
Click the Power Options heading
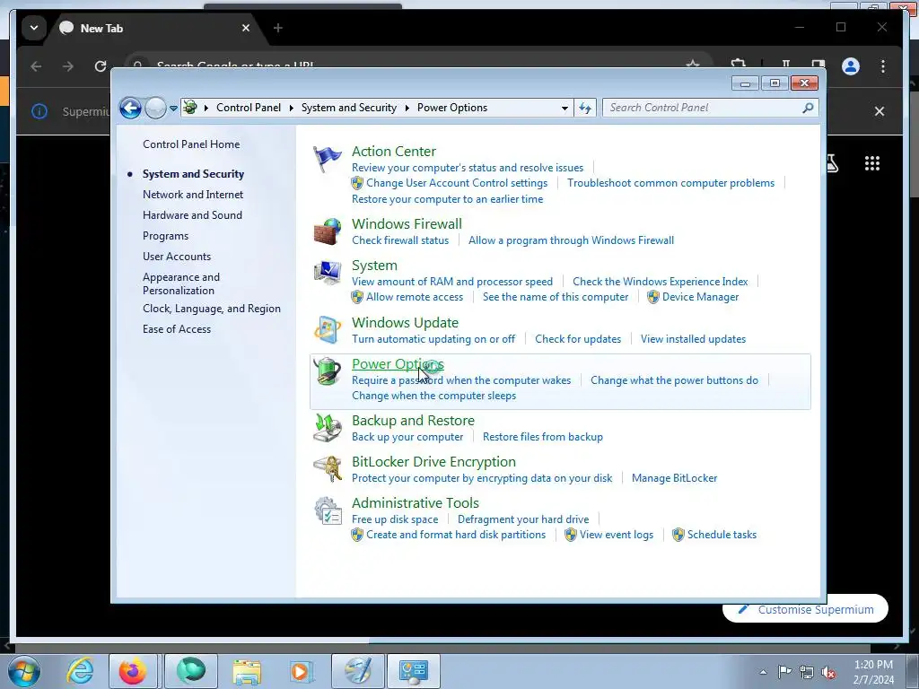tap(398, 364)
